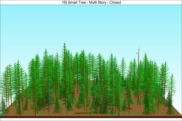
Task: Select the bare dead snag above the canopy
Action: [x=139, y=56]
